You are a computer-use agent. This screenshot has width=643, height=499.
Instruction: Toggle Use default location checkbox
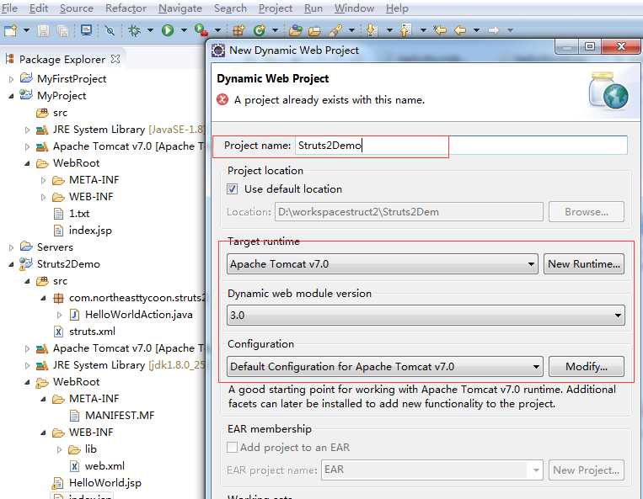pos(232,188)
